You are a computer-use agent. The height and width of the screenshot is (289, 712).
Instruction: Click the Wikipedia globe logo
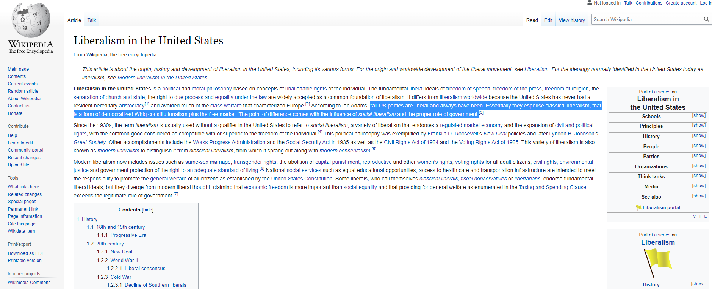(x=31, y=21)
